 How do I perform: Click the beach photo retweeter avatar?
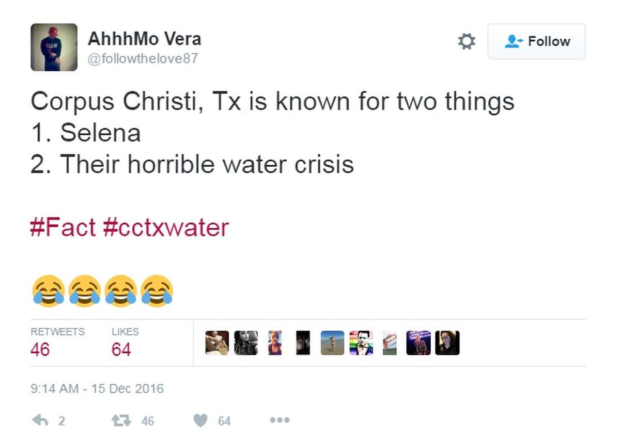(x=332, y=342)
